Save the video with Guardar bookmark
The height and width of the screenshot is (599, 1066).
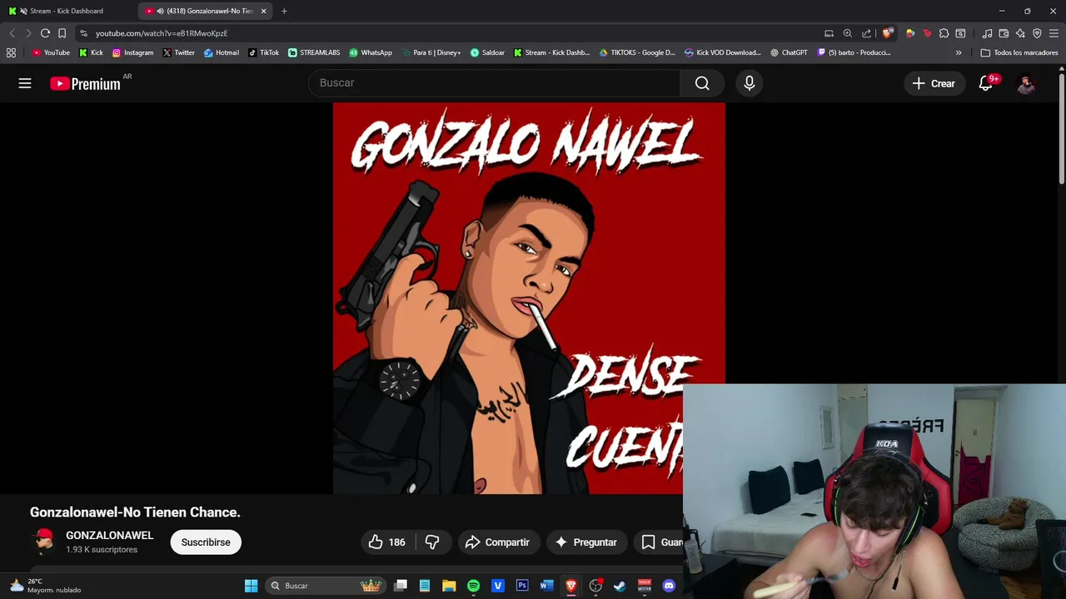659,542
